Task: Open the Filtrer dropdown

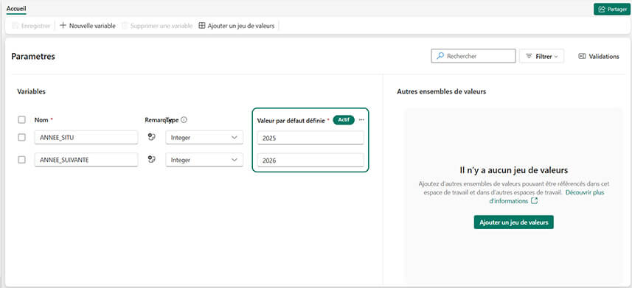Action: tap(542, 57)
